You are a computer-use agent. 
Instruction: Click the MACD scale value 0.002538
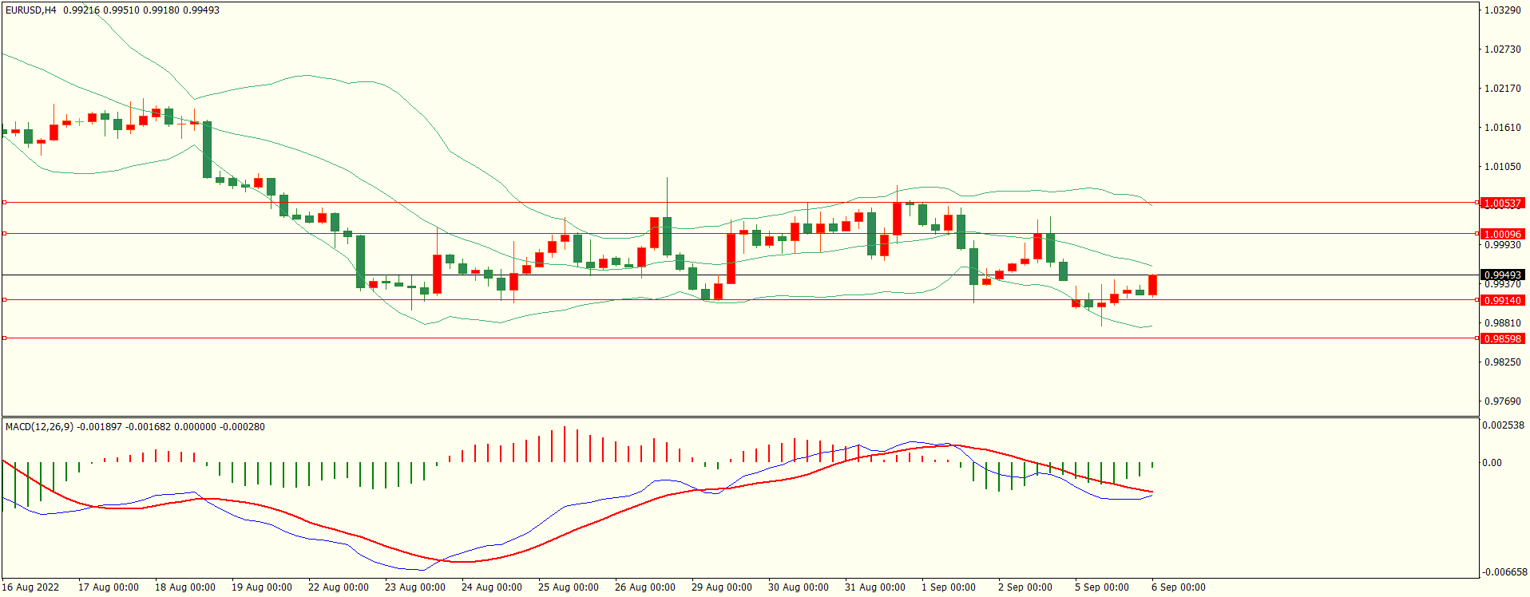[1503, 425]
